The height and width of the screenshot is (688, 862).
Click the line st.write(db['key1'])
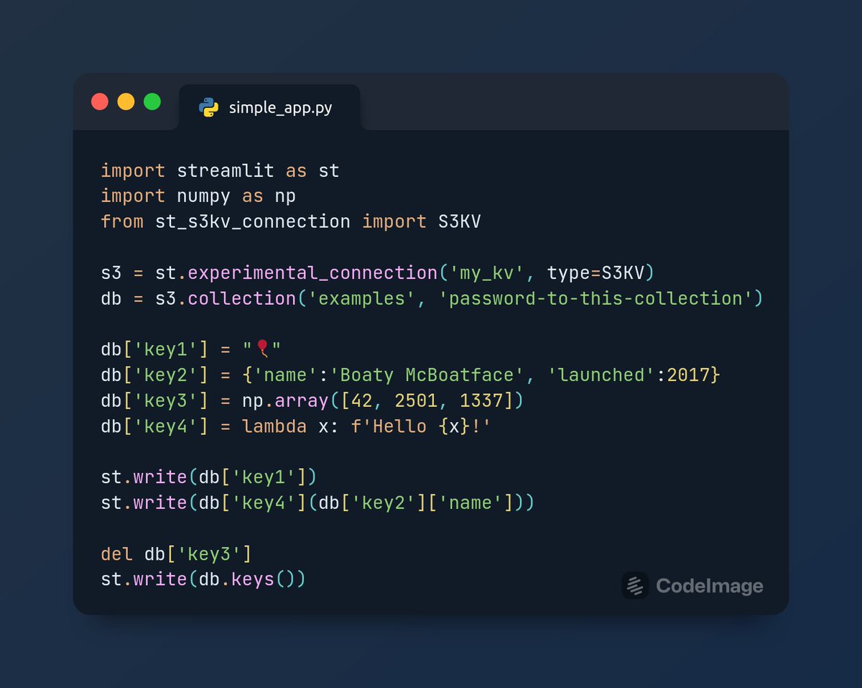point(209,477)
